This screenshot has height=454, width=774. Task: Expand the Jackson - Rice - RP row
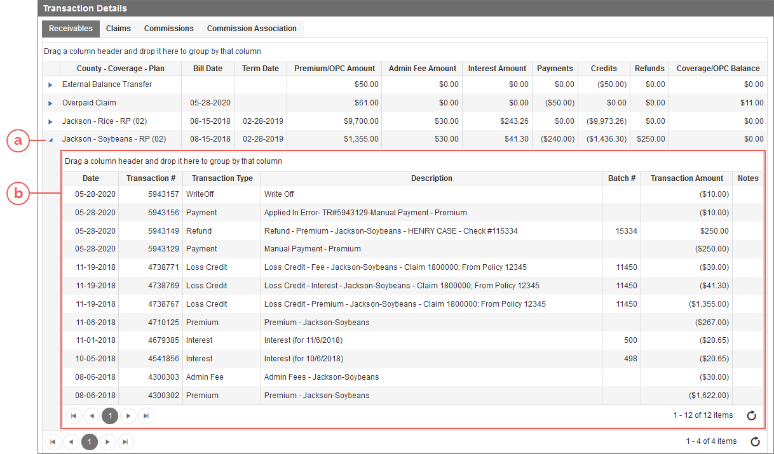(51, 121)
